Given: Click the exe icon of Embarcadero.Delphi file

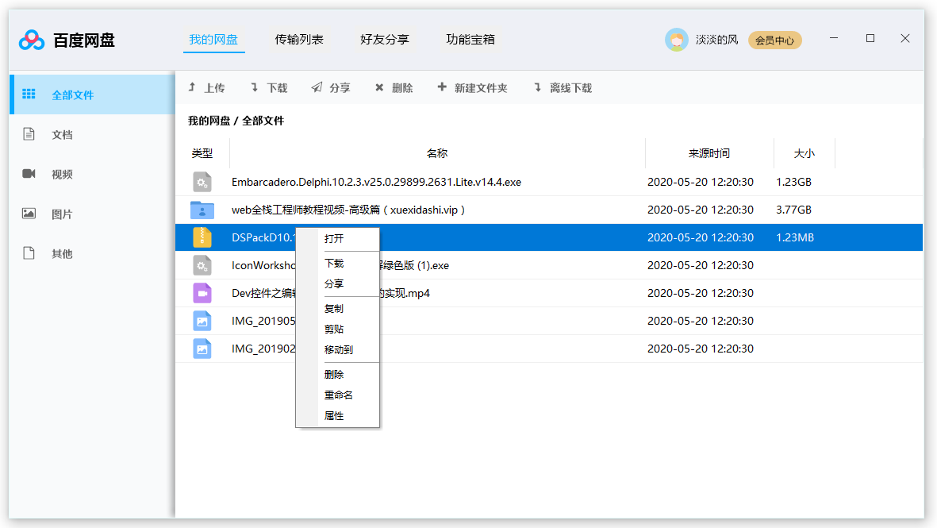Looking at the screenshot, I should click(202, 182).
